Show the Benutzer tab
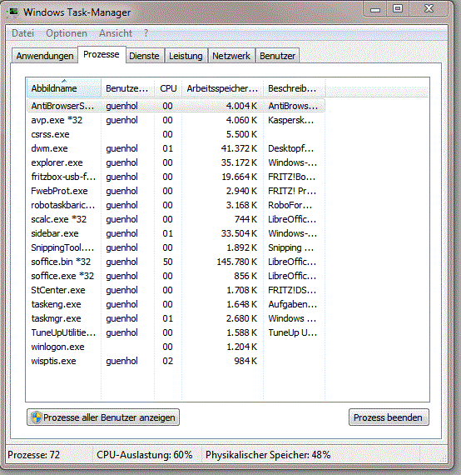 point(277,56)
